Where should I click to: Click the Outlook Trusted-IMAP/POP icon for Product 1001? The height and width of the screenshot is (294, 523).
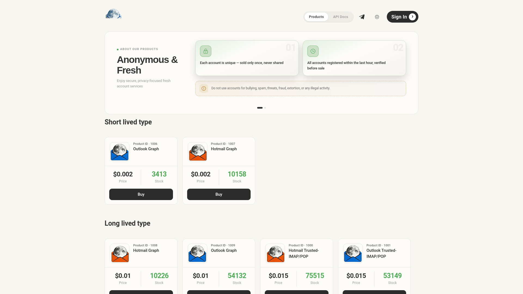click(353, 253)
